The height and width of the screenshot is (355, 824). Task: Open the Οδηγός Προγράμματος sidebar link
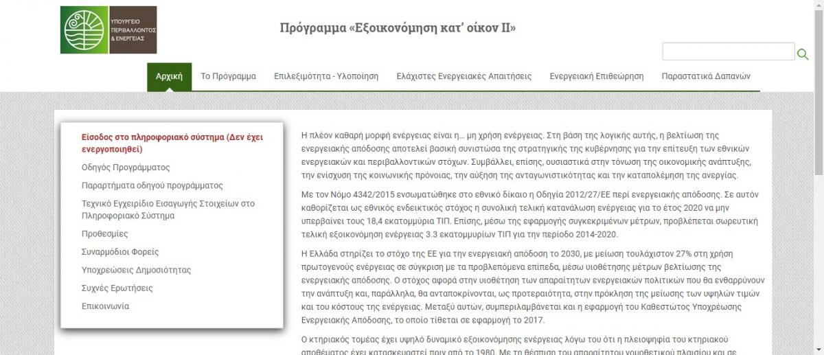(x=126, y=167)
